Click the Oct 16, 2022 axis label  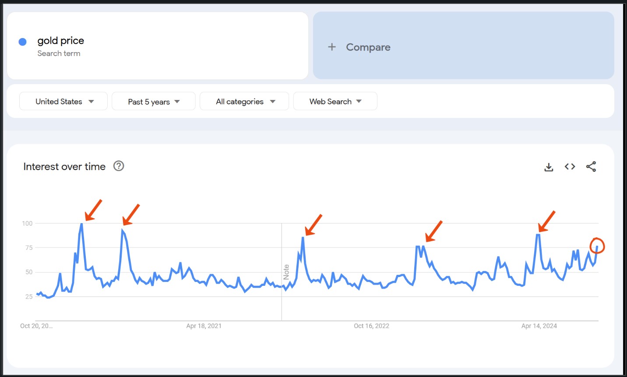pos(371,326)
